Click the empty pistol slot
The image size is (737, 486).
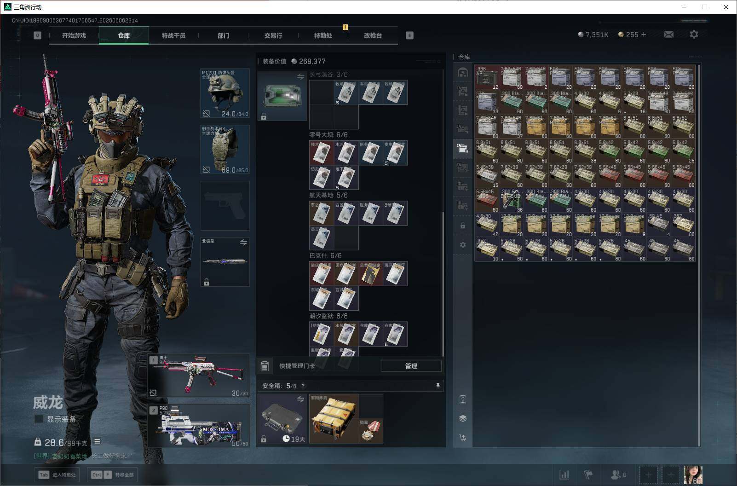click(x=225, y=205)
